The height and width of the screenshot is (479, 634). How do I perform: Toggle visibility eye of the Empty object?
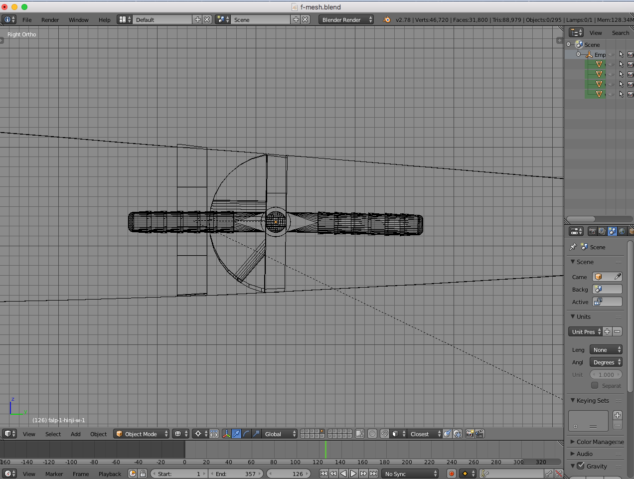(x=611, y=54)
